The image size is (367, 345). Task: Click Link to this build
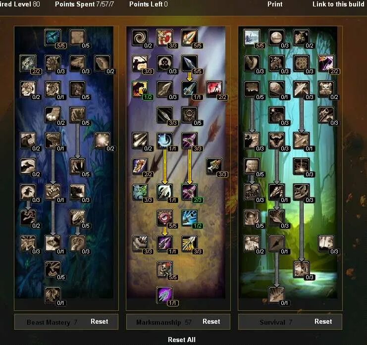[338, 4]
